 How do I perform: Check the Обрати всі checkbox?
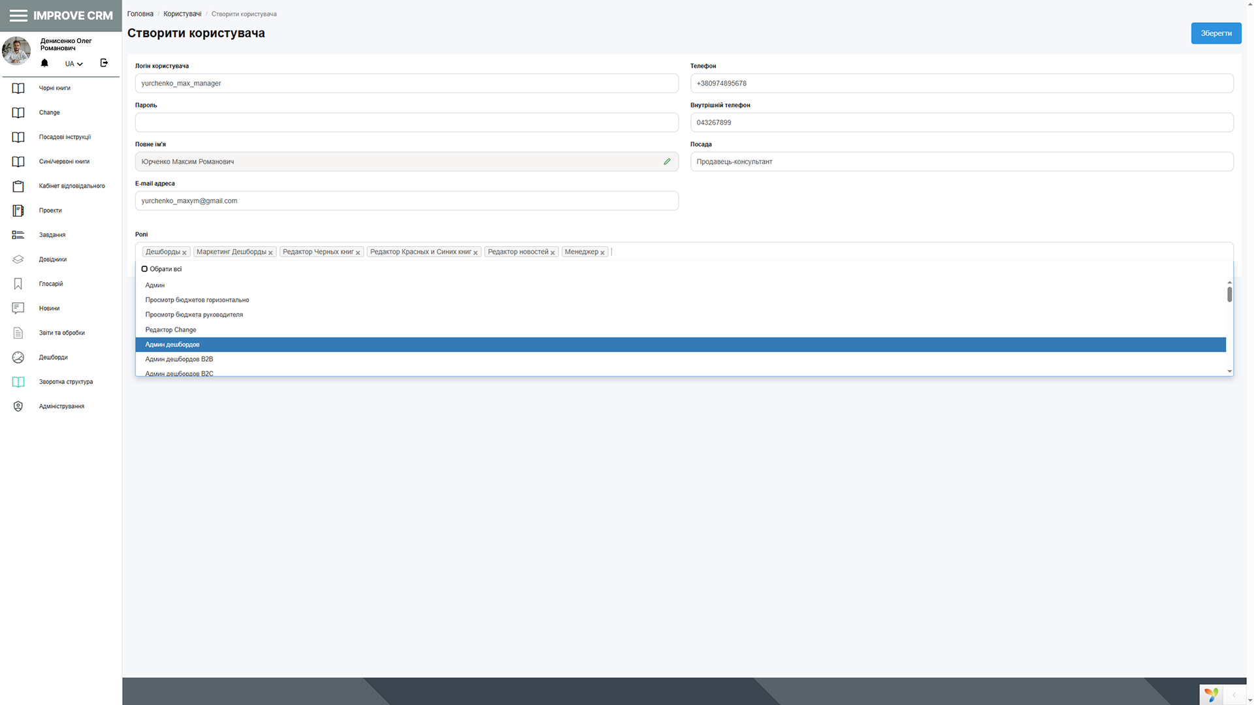144,268
